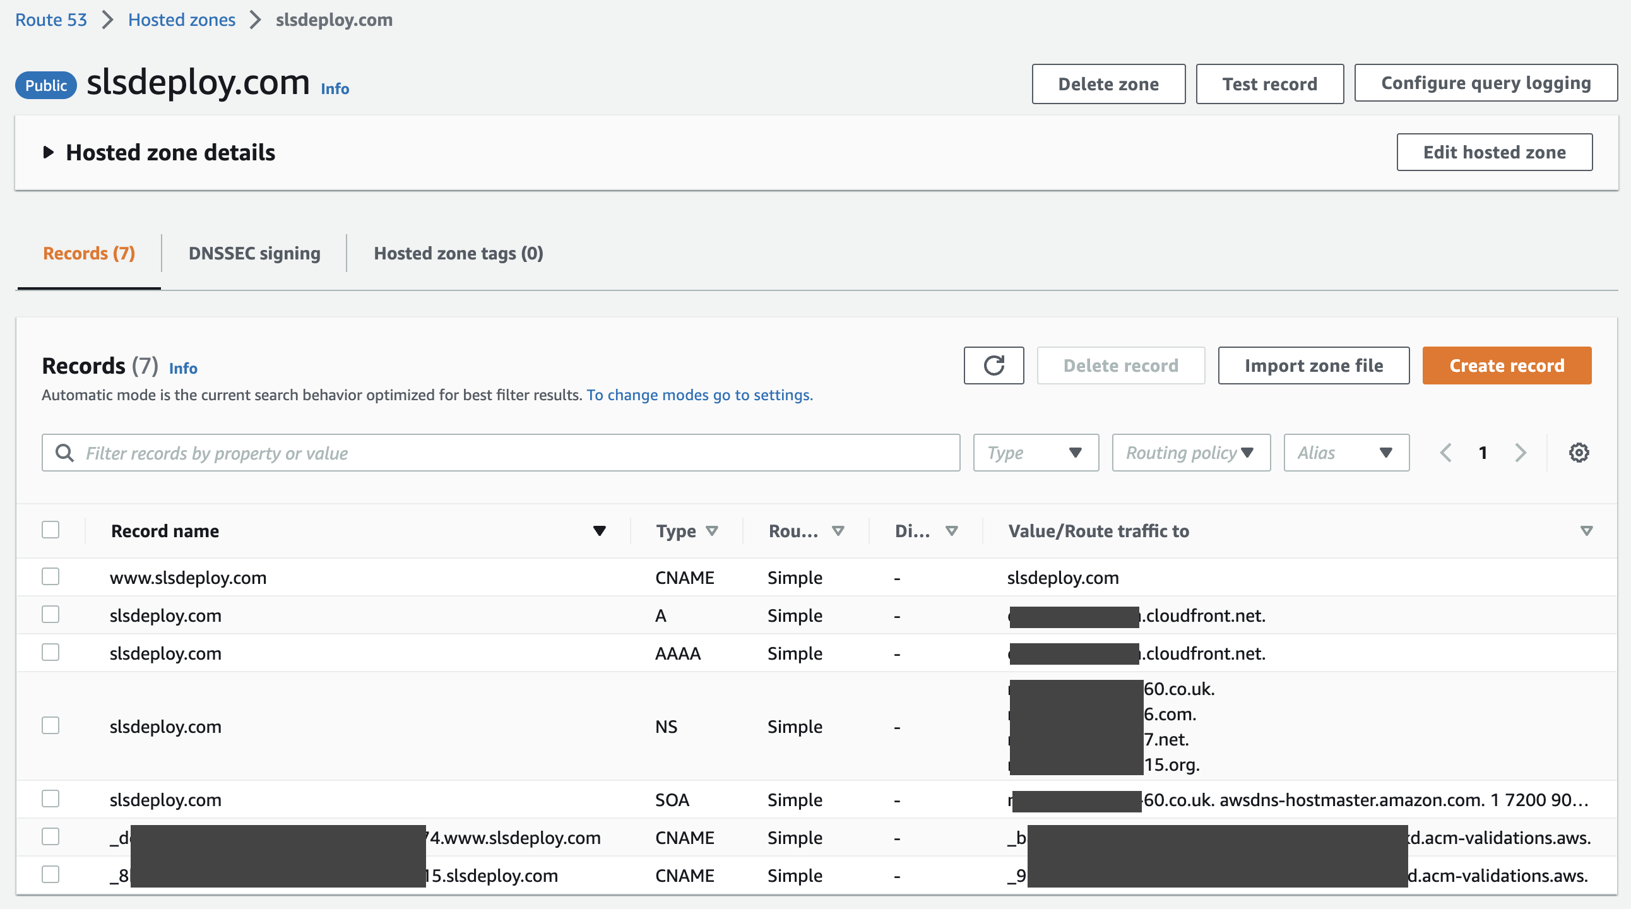Go to previous page of records
The height and width of the screenshot is (909, 1631).
(1445, 453)
